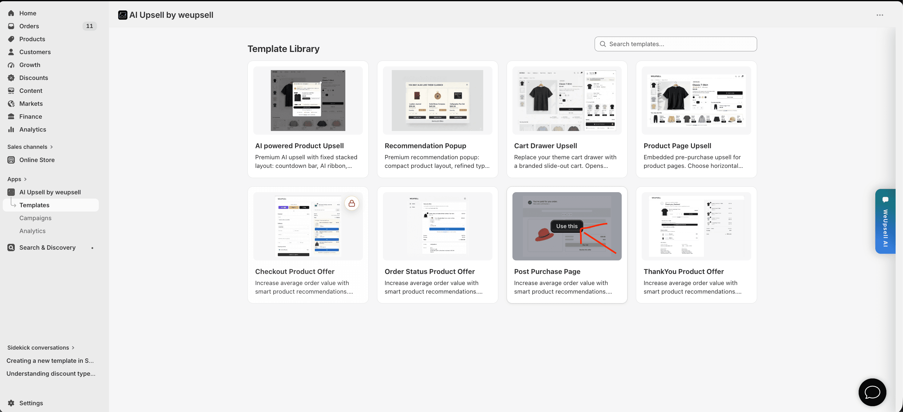Click the Discounts badge icon
Image resolution: width=903 pixels, height=412 pixels.
tap(11, 78)
